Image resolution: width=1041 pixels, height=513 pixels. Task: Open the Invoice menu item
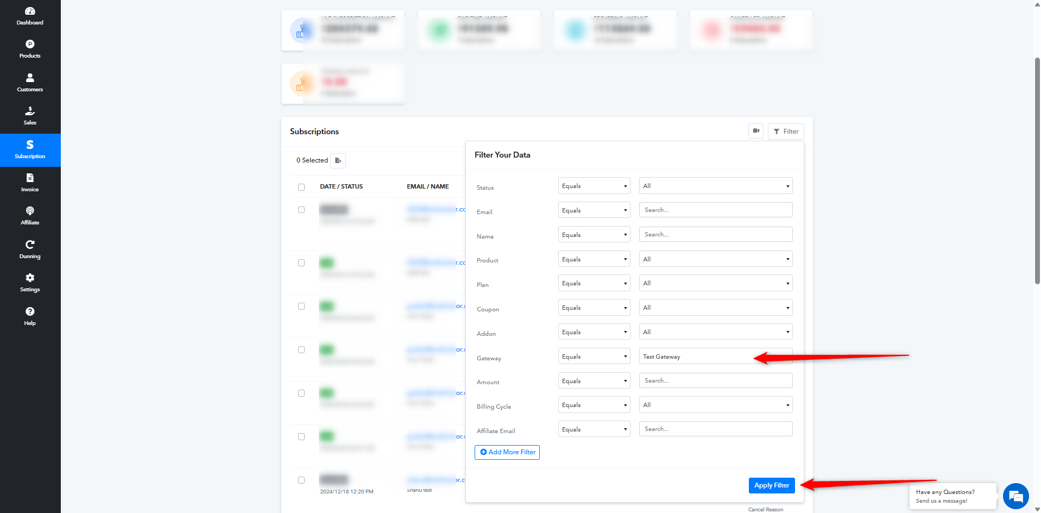point(30,183)
